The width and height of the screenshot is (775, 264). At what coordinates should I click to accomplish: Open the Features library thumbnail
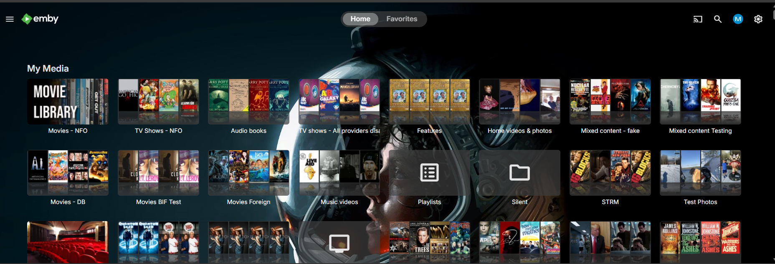429,102
